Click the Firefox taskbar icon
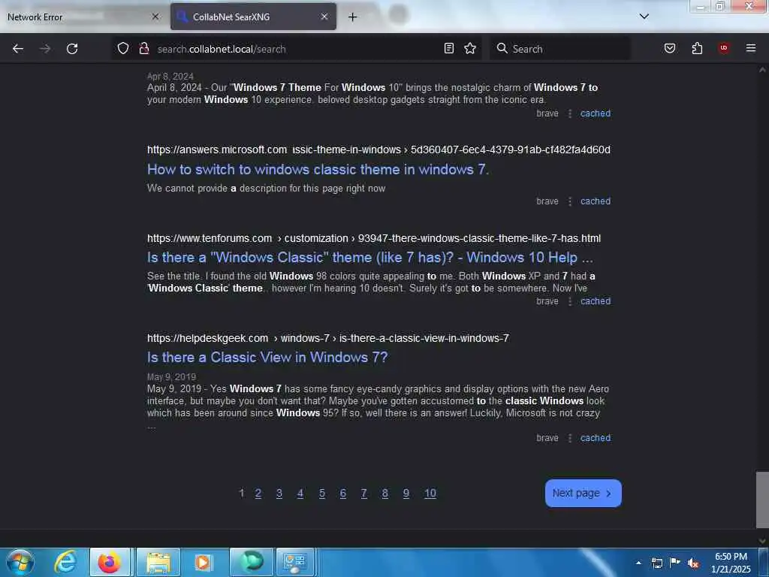769x577 pixels. point(110,562)
